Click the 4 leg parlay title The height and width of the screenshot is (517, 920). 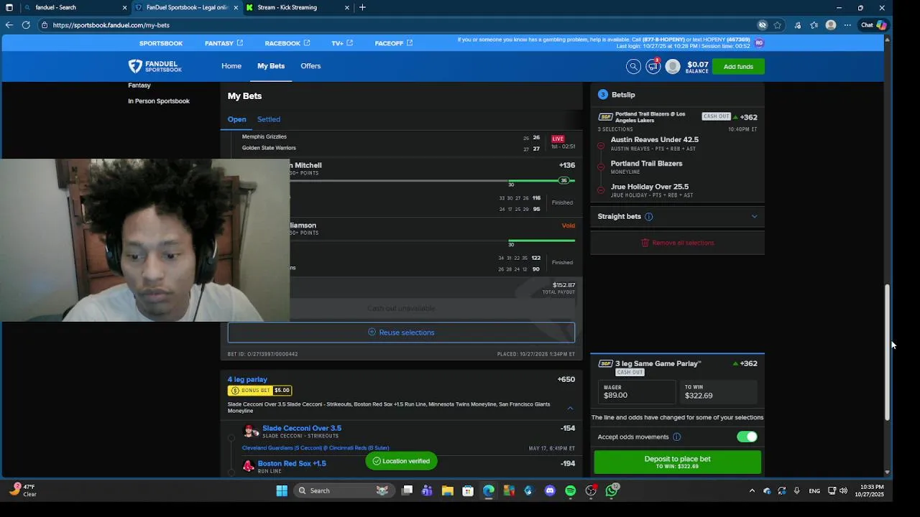[247, 379]
